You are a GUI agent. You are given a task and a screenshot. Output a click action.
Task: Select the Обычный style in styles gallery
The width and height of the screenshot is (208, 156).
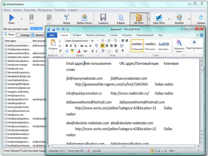click(x=137, y=45)
